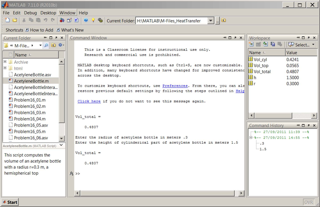Click the Redo arrow icon
The image size is (320, 207).
pyautogui.click(x=53, y=20)
